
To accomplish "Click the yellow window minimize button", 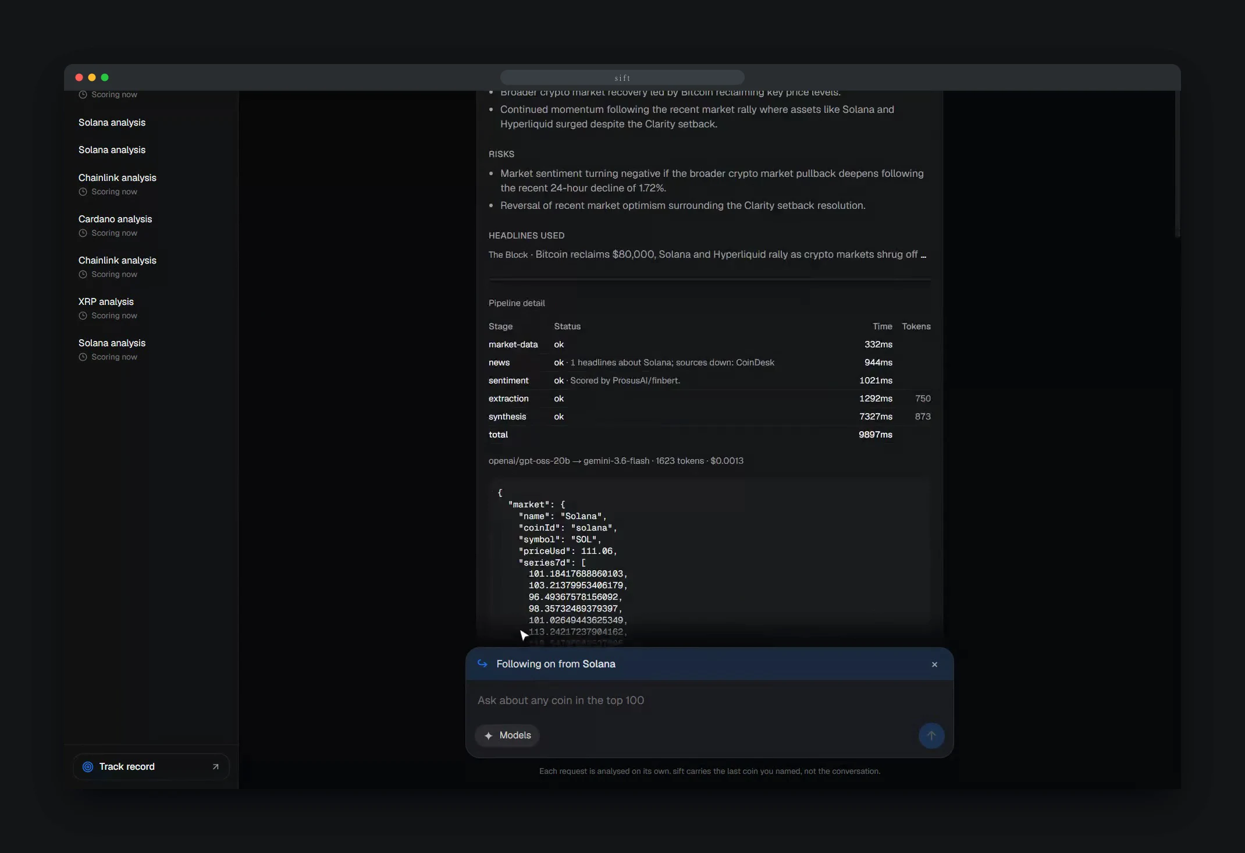I will [92, 77].
